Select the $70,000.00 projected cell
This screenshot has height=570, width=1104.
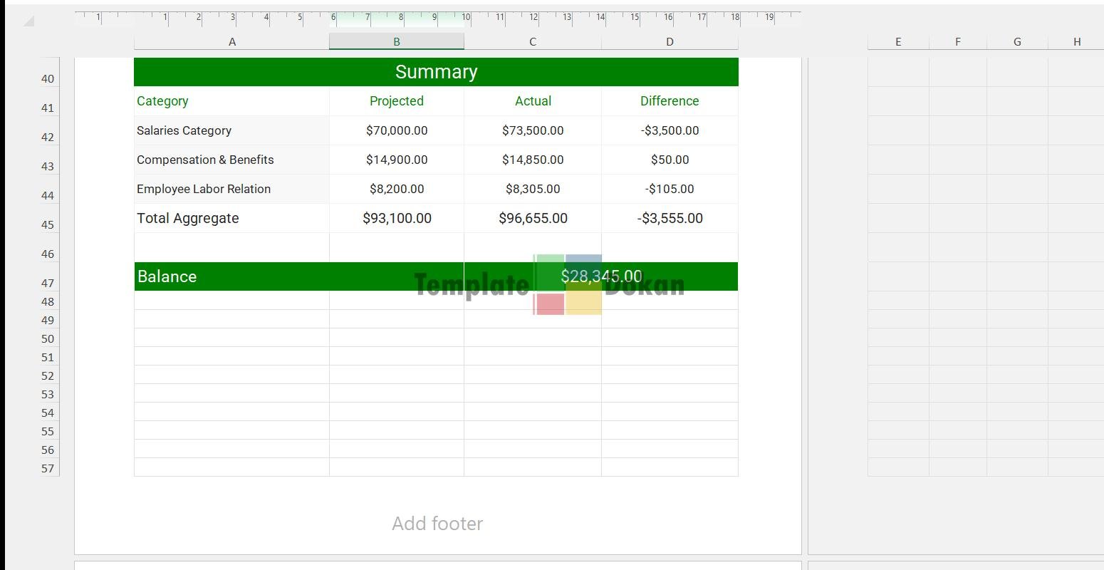(x=397, y=130)
